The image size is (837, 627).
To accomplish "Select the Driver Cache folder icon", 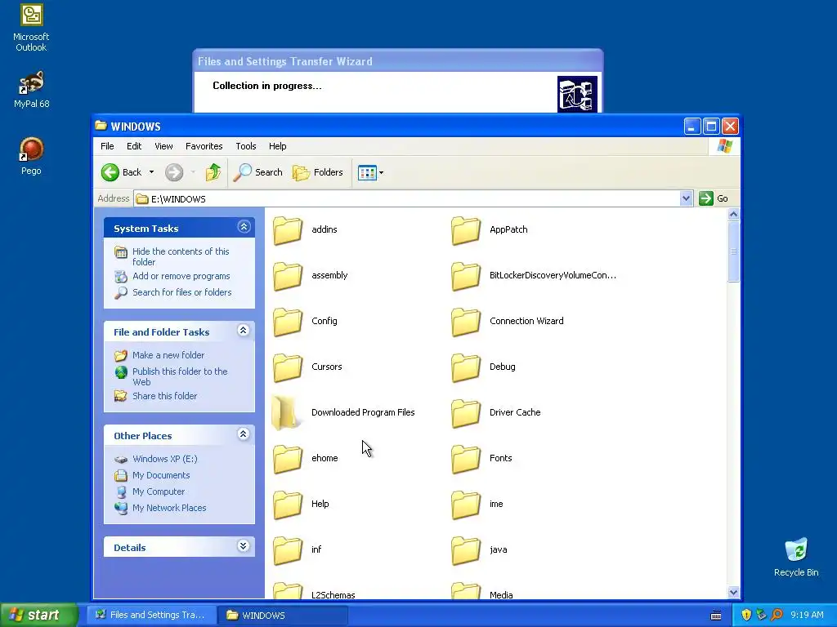I will click(x=465, y=413).
